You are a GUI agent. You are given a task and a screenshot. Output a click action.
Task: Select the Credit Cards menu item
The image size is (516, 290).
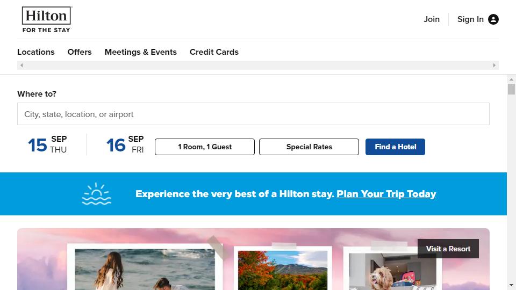coord(214,52)
